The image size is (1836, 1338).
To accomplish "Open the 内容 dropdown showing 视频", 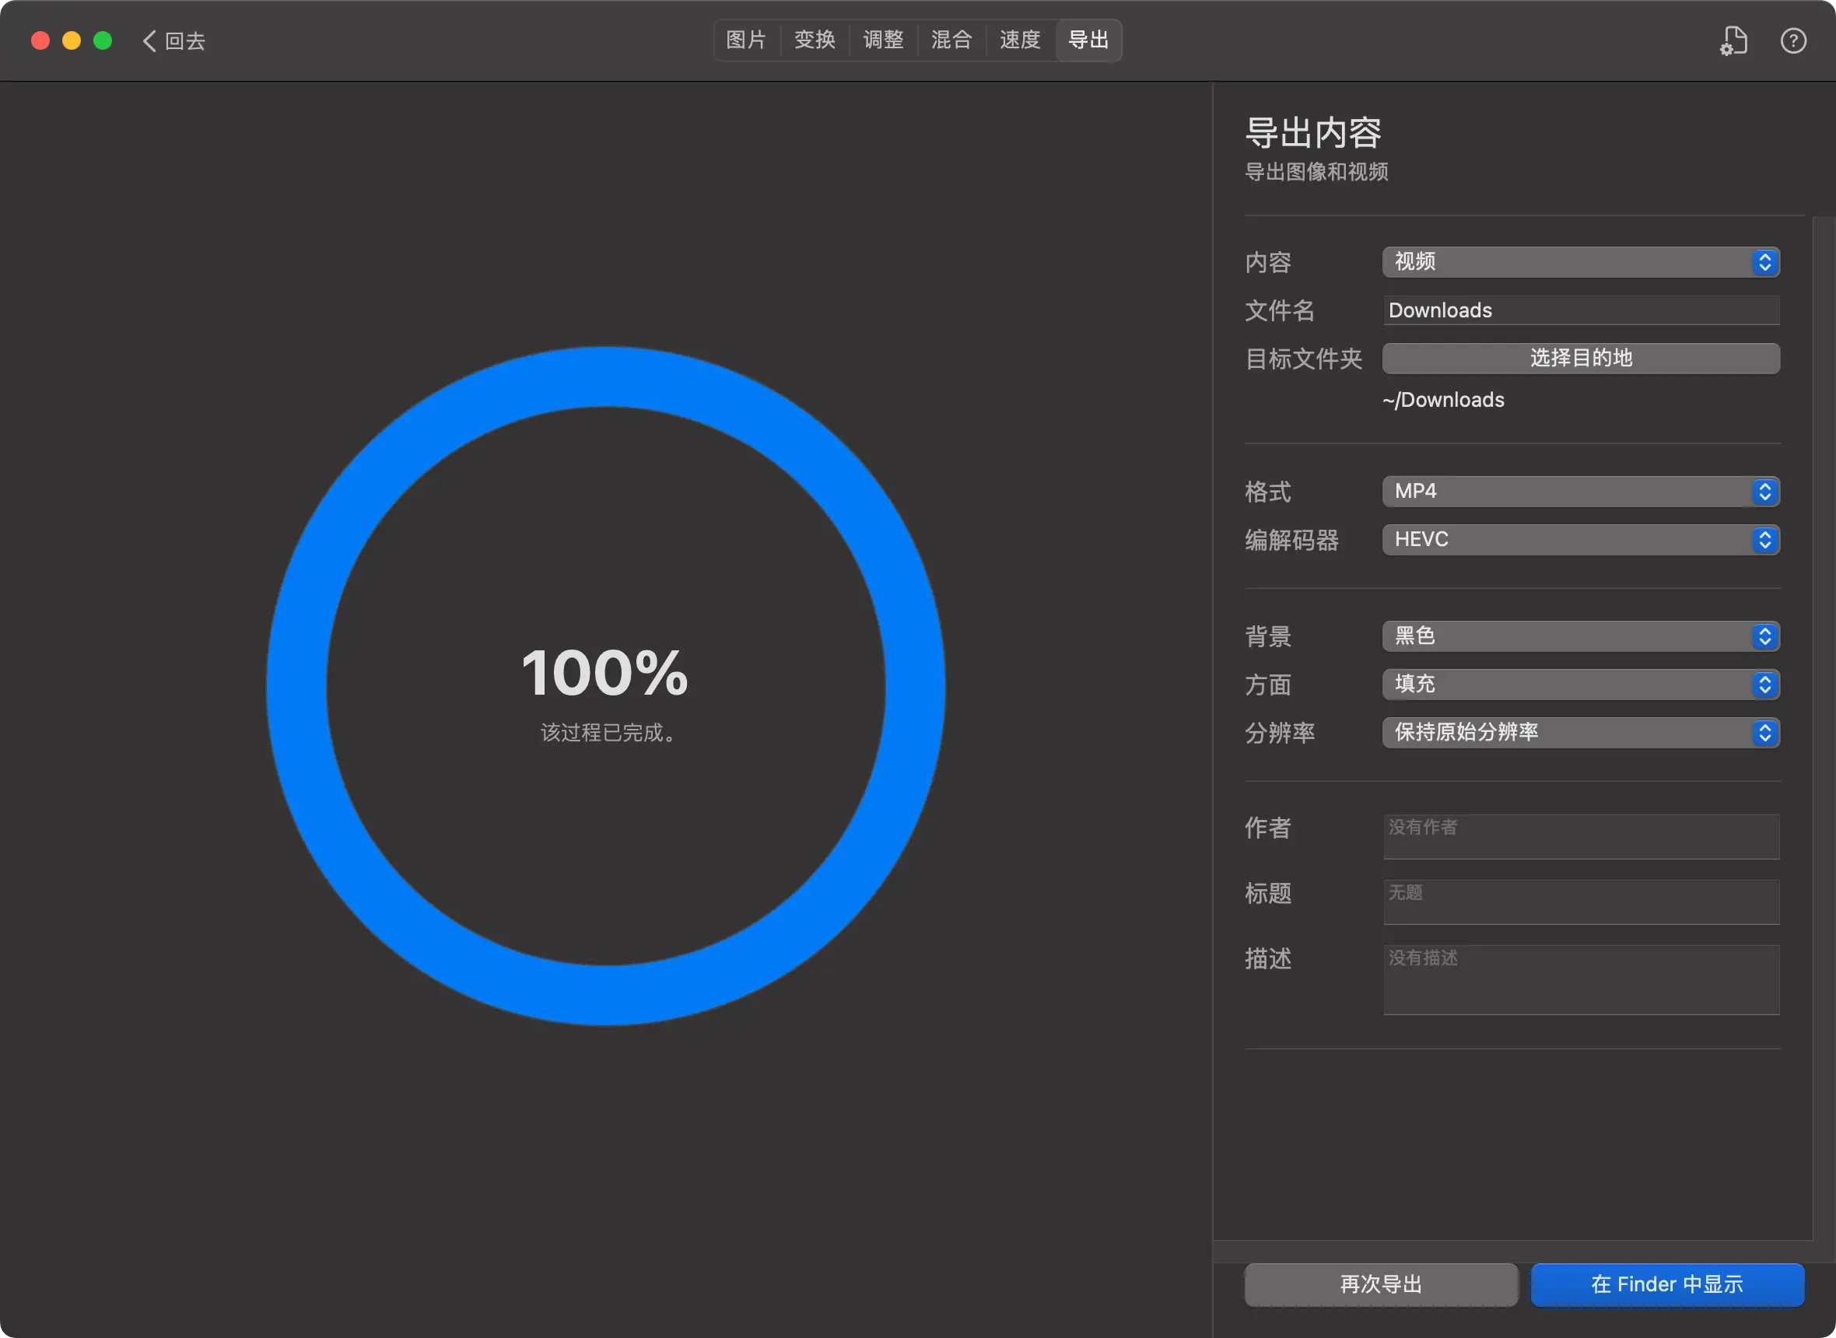I will point(1580,261).
